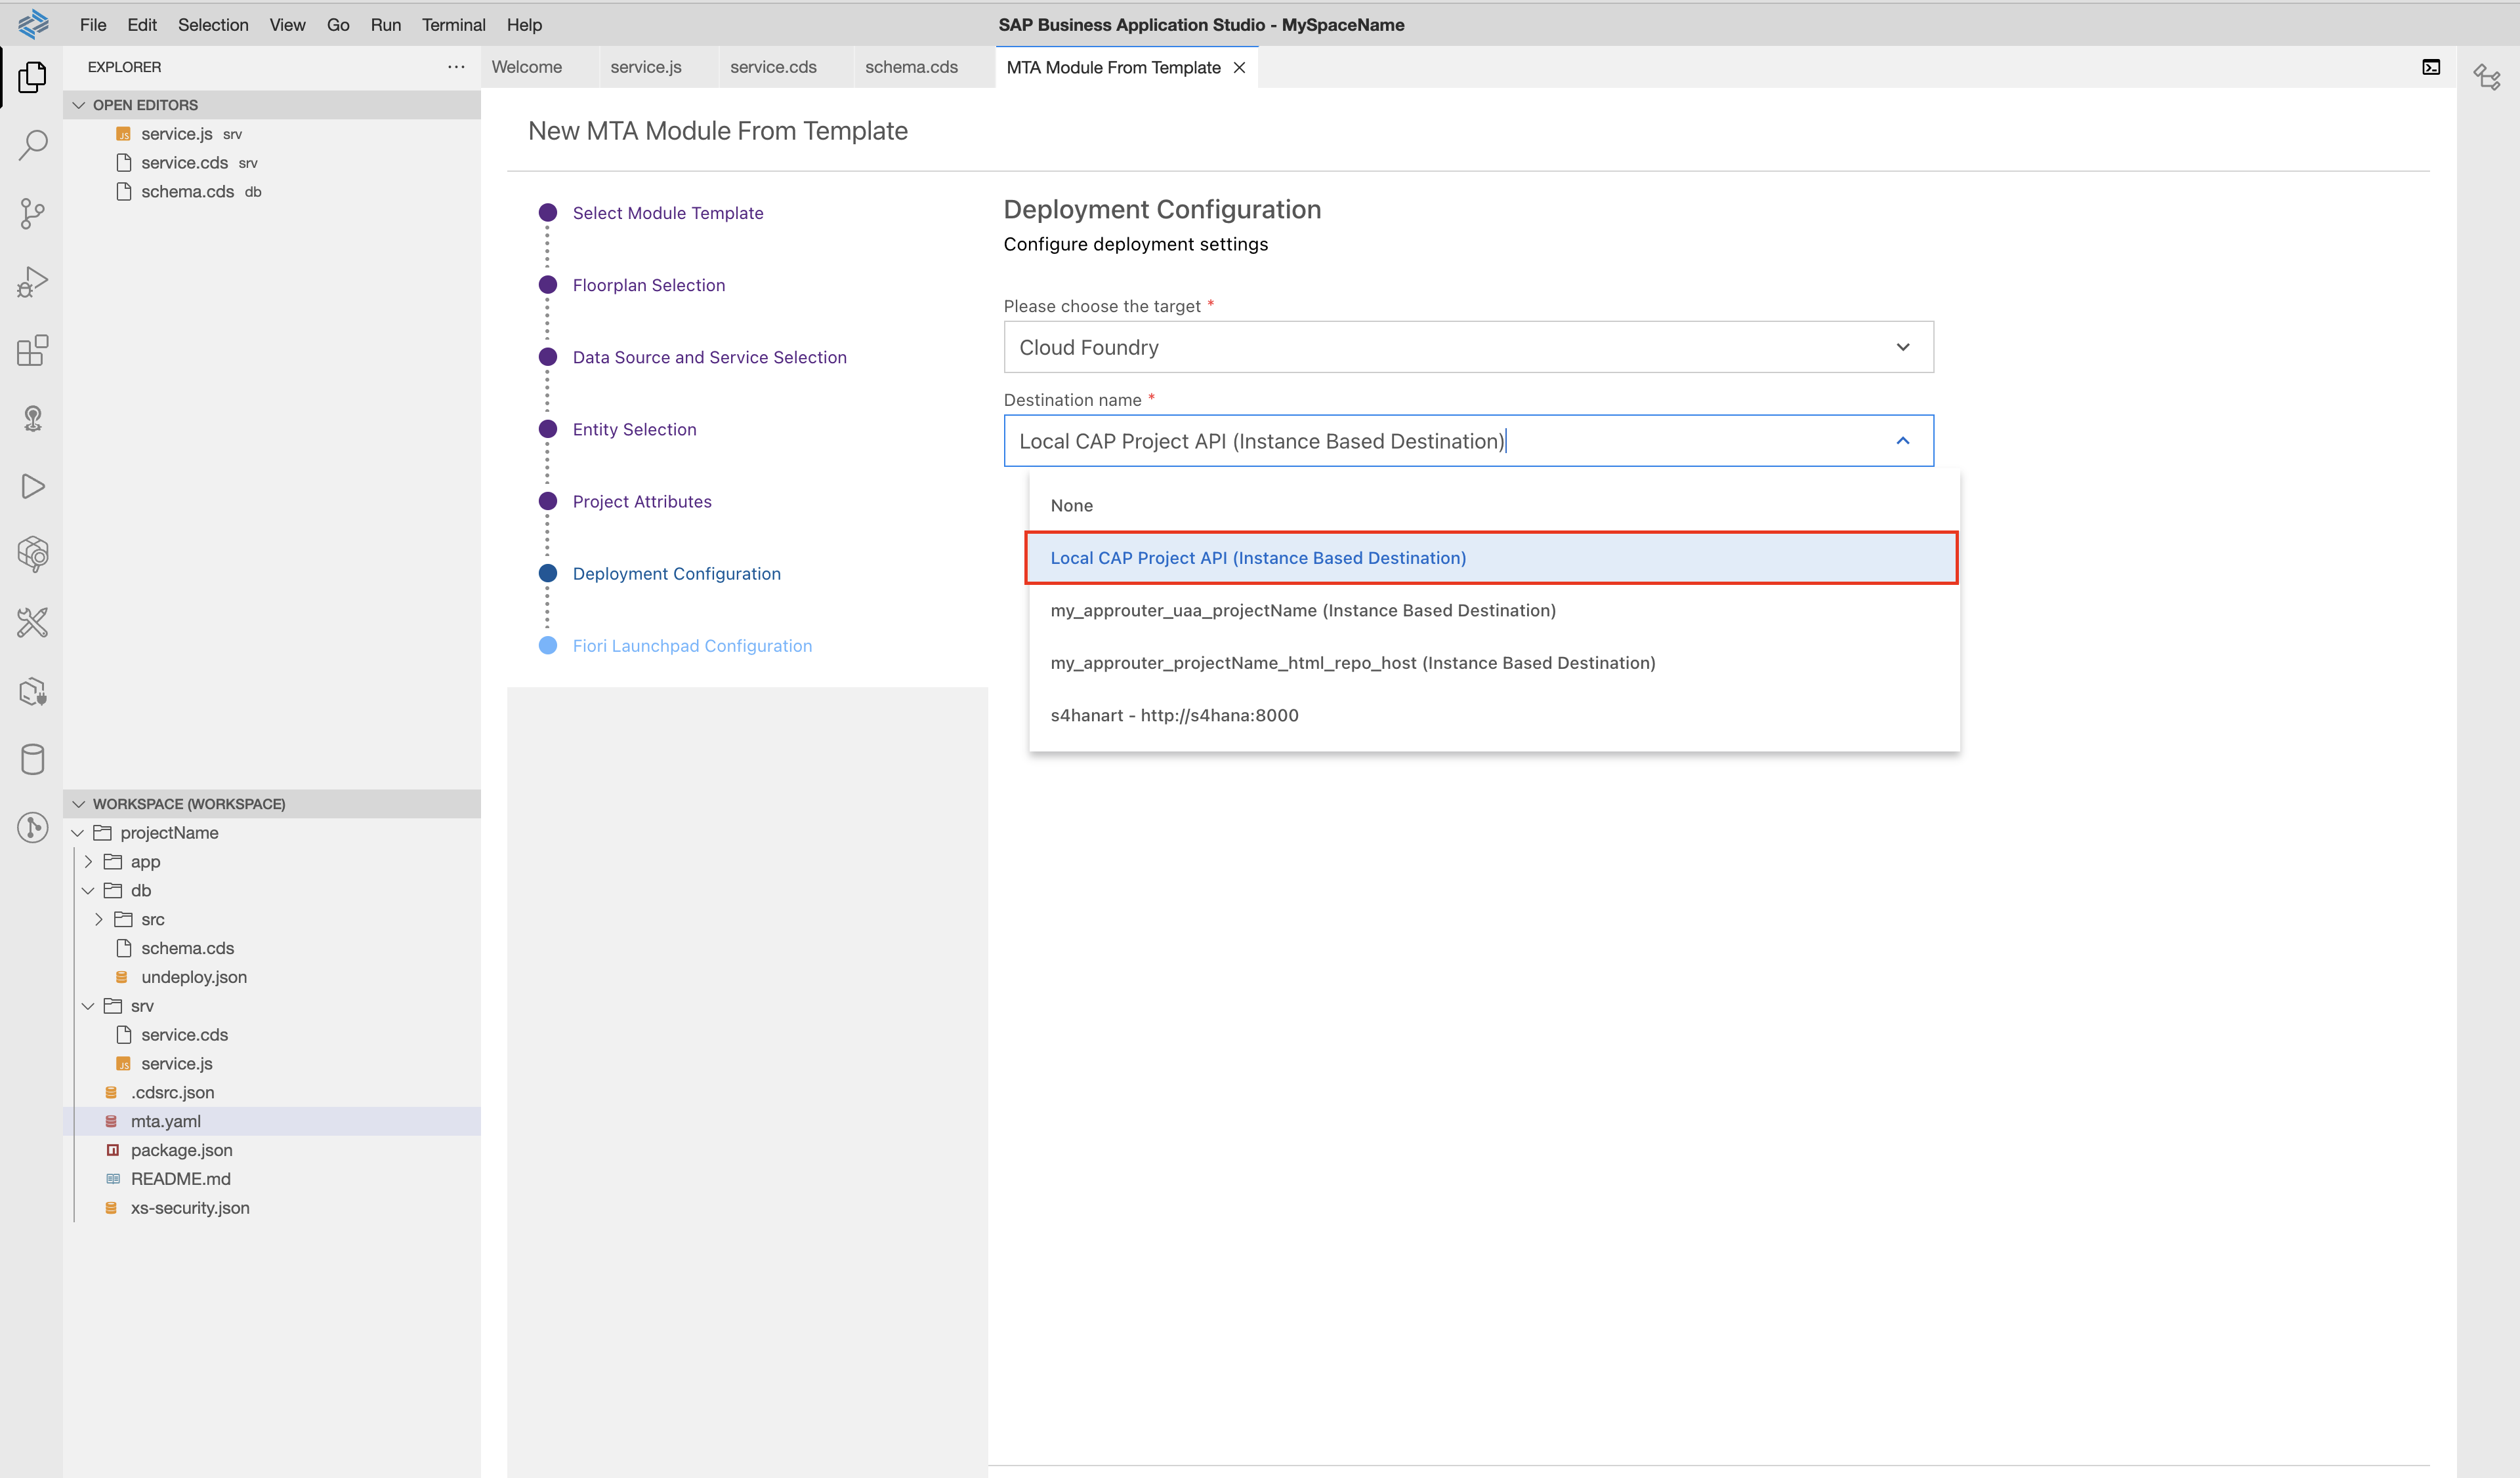Collapse the Open Editors section
The image size is (2520, 1478).
(x=79, y=105)
